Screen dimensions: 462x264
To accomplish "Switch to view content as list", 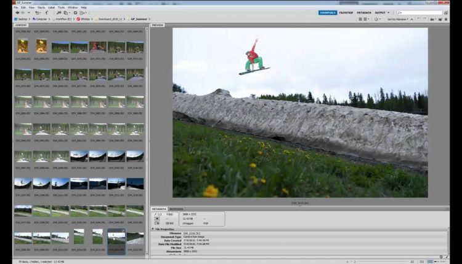I will click(442, 262).
